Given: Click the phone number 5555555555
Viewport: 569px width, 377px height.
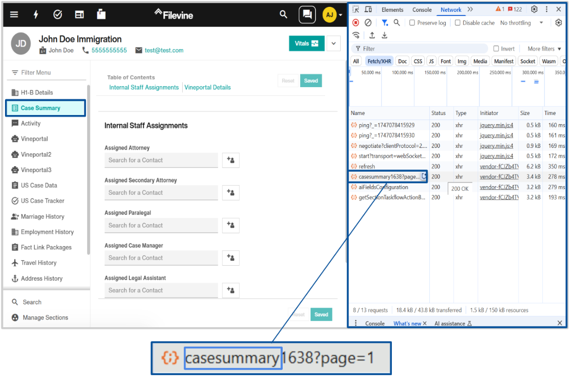Looking at the screenshot, I should [109, 50].
